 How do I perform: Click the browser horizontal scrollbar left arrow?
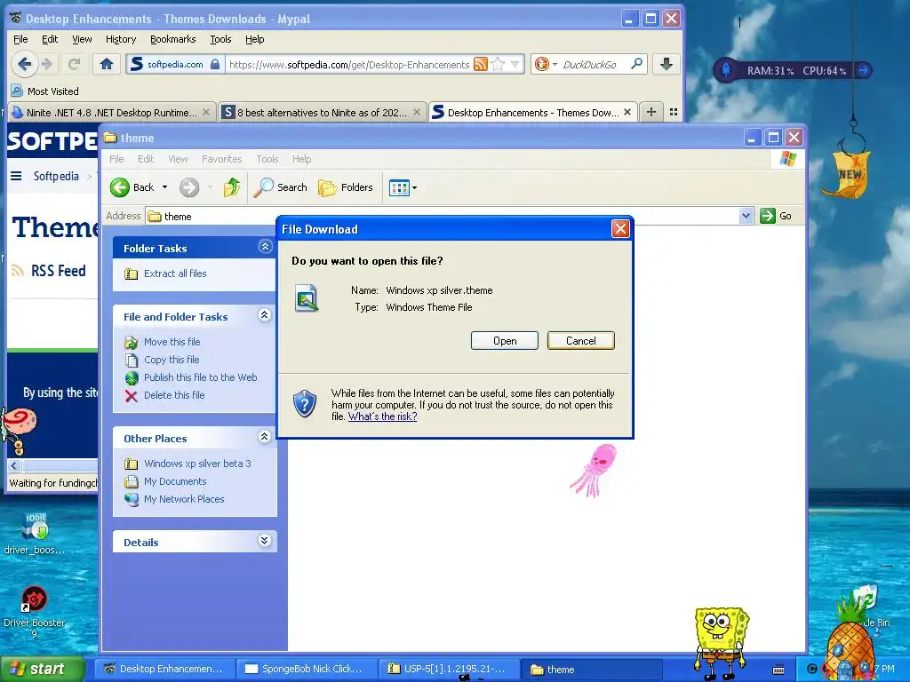click(x=14, y=465)
